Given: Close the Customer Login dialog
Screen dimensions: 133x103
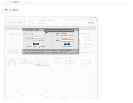Looking at the screenshot, I should pyautogui.click(x=77, y=30).
